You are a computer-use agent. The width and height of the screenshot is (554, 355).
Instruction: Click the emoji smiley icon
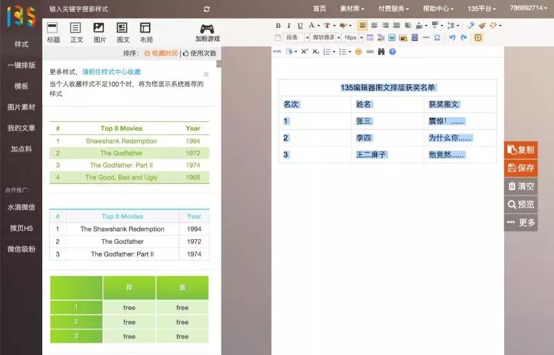[359, 51]
